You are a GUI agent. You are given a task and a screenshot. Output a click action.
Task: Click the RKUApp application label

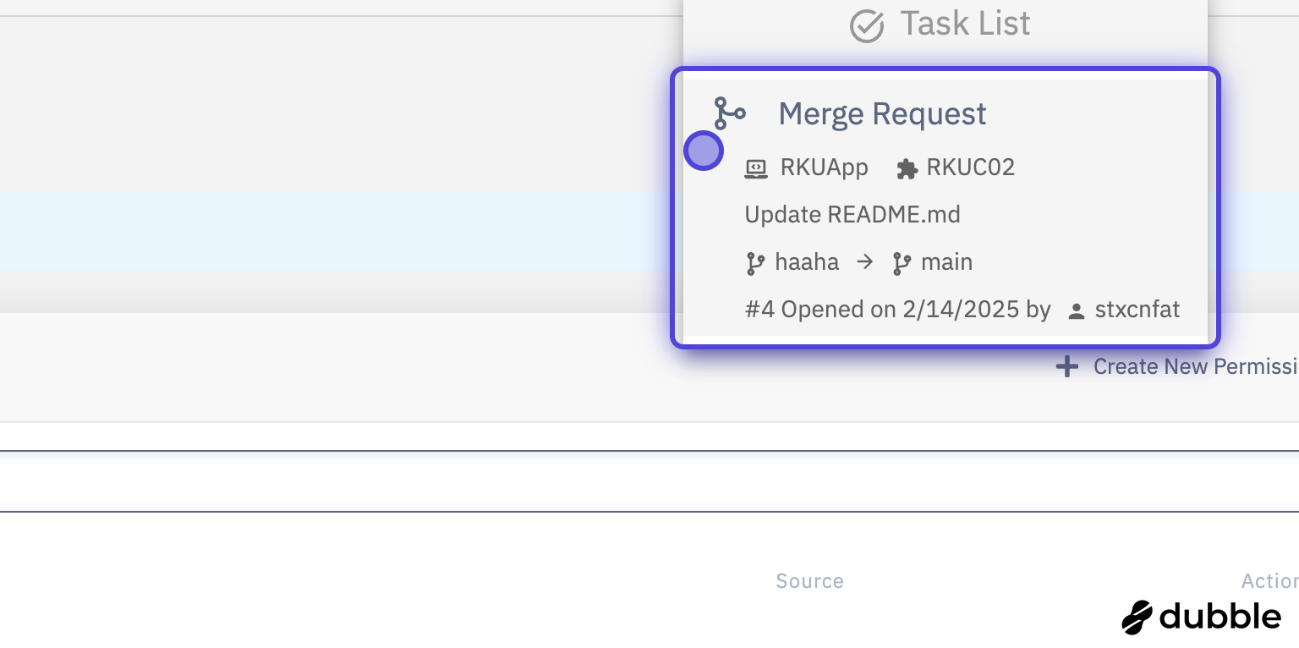tap(824, 167)
